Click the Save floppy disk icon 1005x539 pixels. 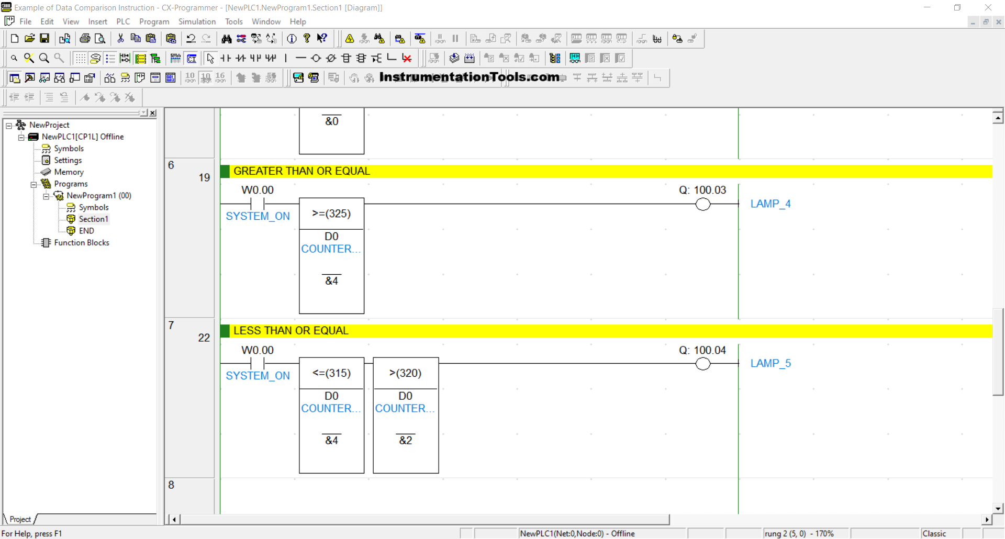tap(44, 38)
